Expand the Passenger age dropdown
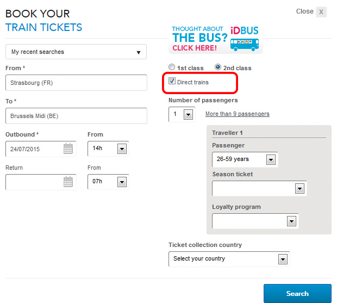The height and width of the screenshot is (303, 337). tap(271, 159)
